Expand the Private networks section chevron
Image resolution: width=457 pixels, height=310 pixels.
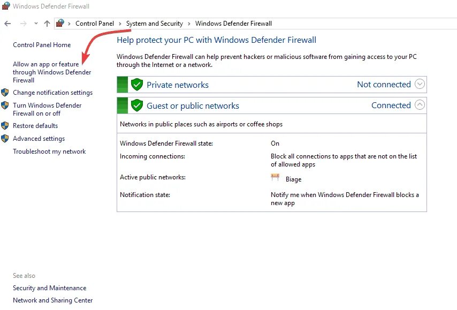pos(420,84)
